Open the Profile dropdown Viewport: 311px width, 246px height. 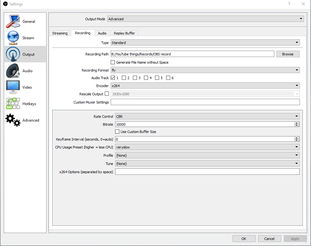coord(207,155)
